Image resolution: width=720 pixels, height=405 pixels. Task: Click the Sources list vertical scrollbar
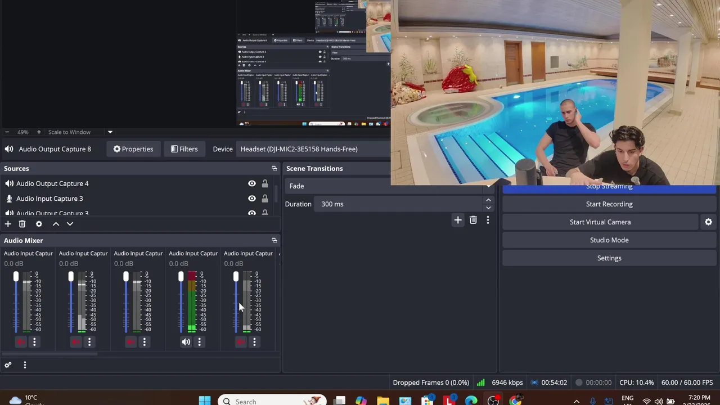click(276, 193)
